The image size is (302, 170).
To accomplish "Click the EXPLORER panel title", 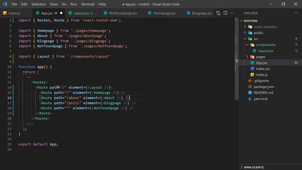I will tap(251, 13).
